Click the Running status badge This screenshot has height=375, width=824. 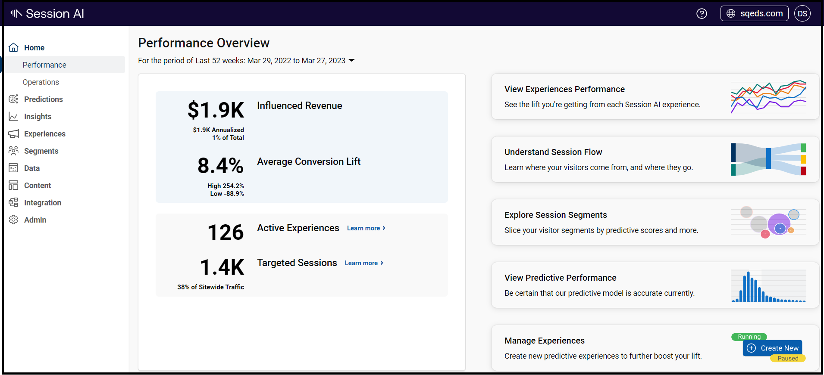(x=749, y=337)
